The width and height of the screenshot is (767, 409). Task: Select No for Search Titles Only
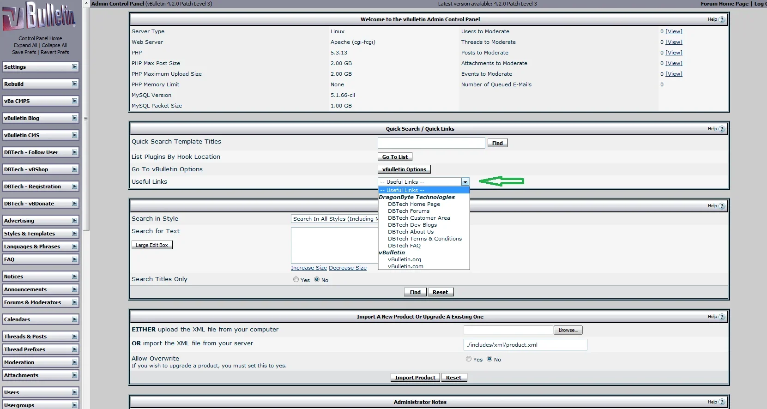pyautogui.click(x=317, y=279)
